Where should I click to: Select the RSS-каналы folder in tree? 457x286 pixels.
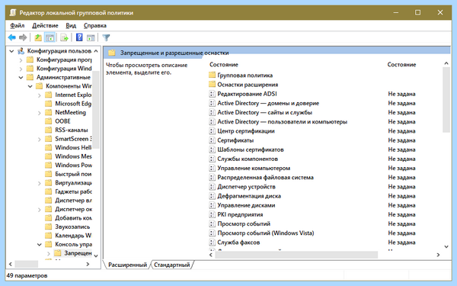(67, 130)
